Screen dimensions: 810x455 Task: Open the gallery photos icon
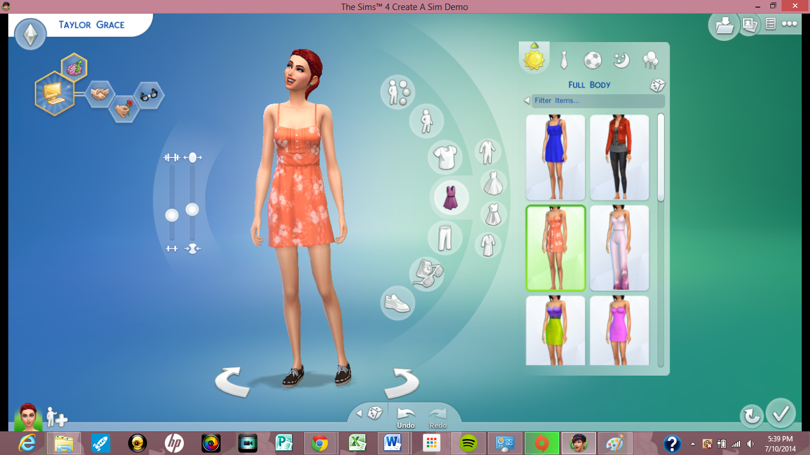(749, 24)
